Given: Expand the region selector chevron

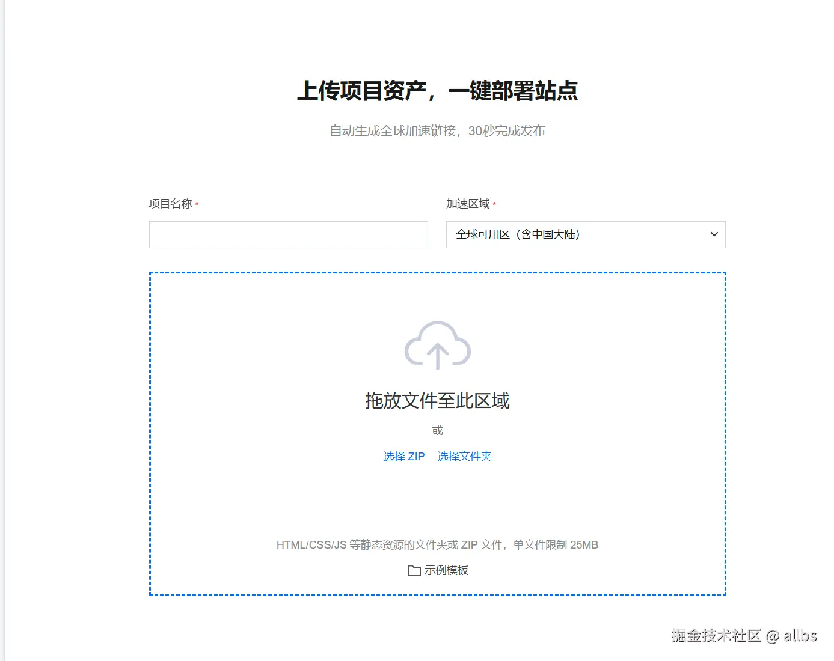Looking at the screenshot, I should (713, 234).
